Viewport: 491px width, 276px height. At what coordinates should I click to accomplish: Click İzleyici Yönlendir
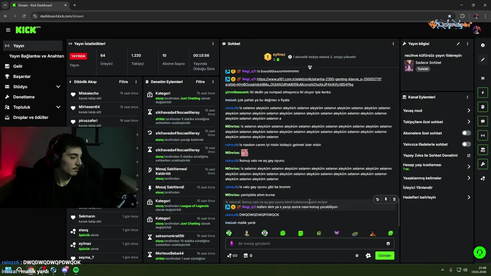(418, 188)
